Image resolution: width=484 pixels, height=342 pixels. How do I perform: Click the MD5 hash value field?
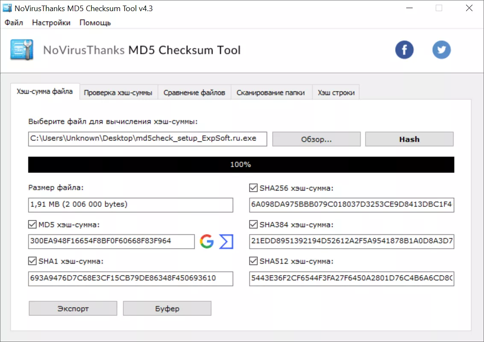tap(111, 241)
